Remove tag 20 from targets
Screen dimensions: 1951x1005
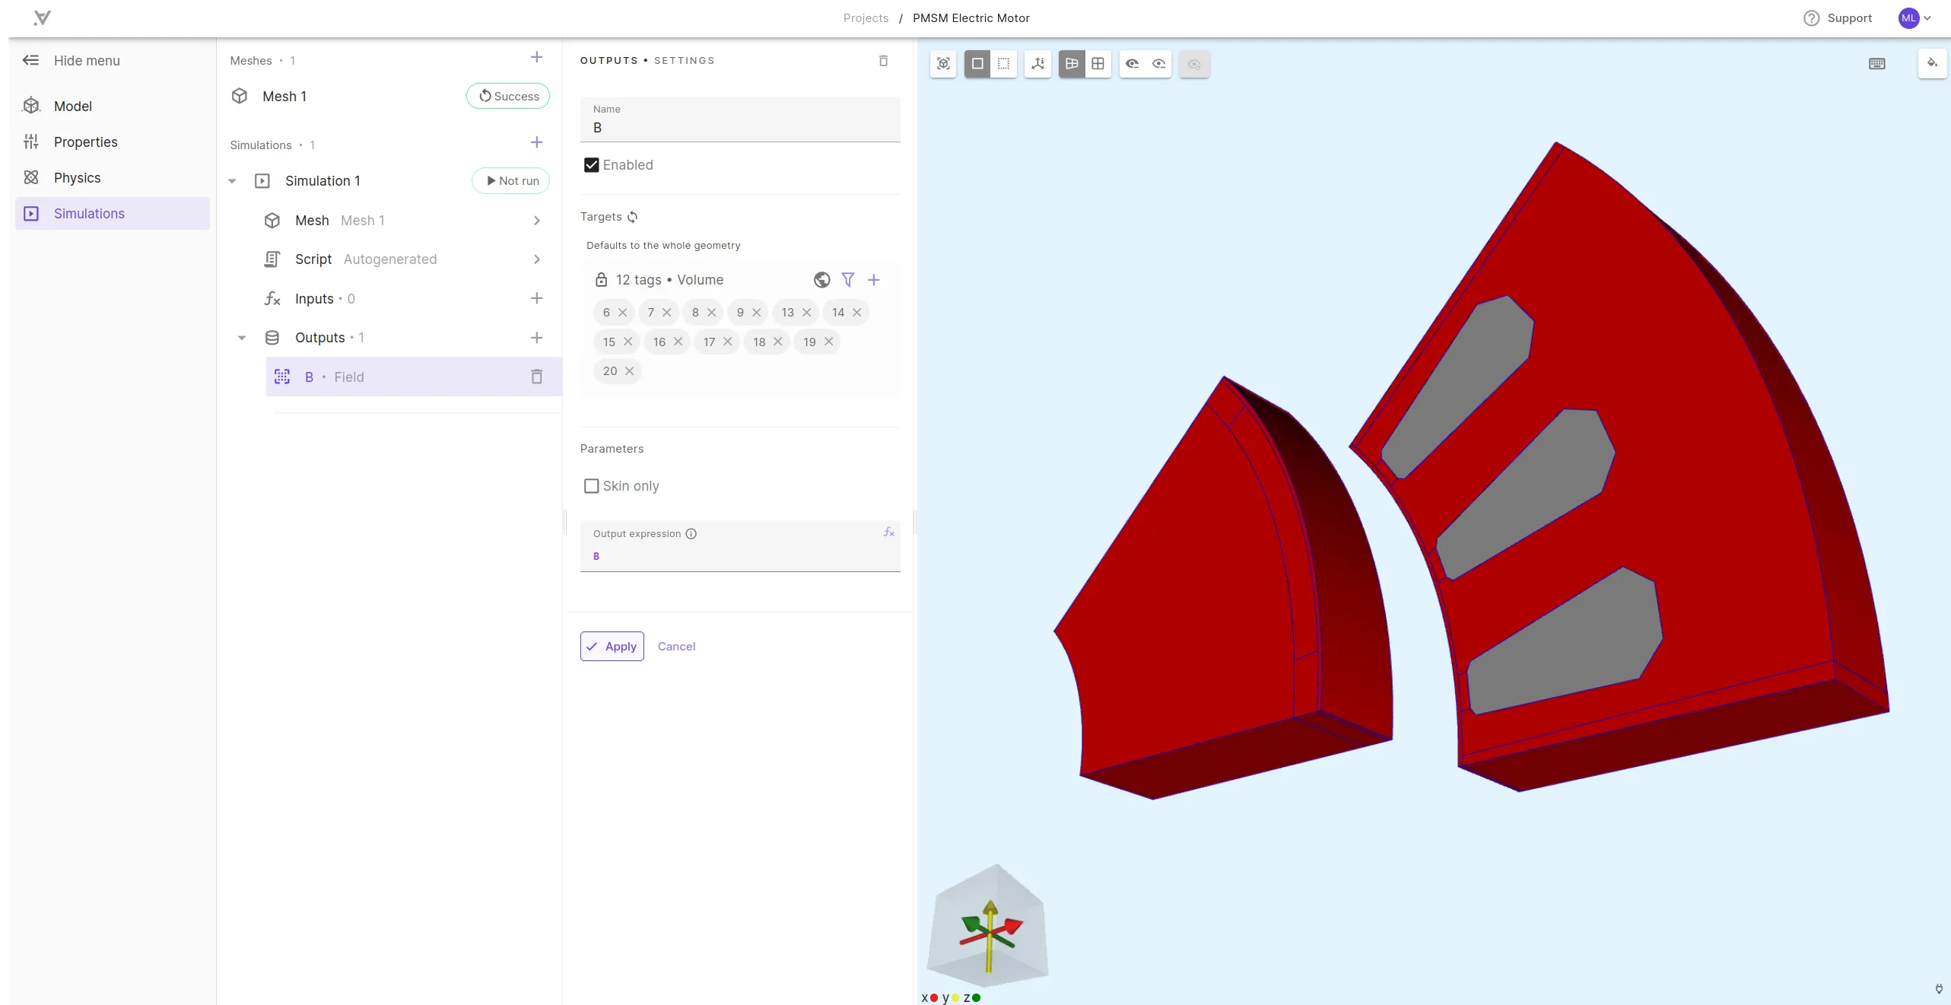[x=629, y=371]
